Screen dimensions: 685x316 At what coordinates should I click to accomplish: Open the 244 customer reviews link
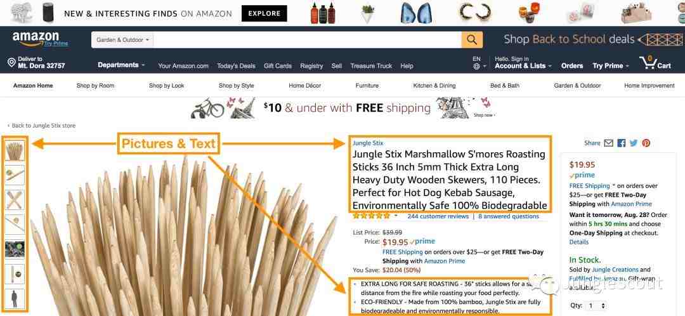[x=438, y=216]
